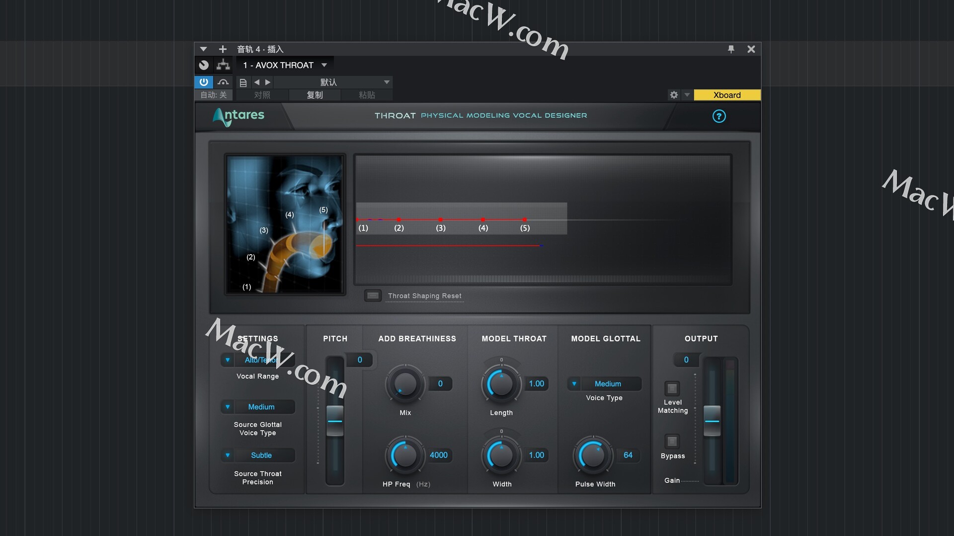Toggle 自动: 关 automation mode
Screen dimensions: 954x536
point(214,95)
